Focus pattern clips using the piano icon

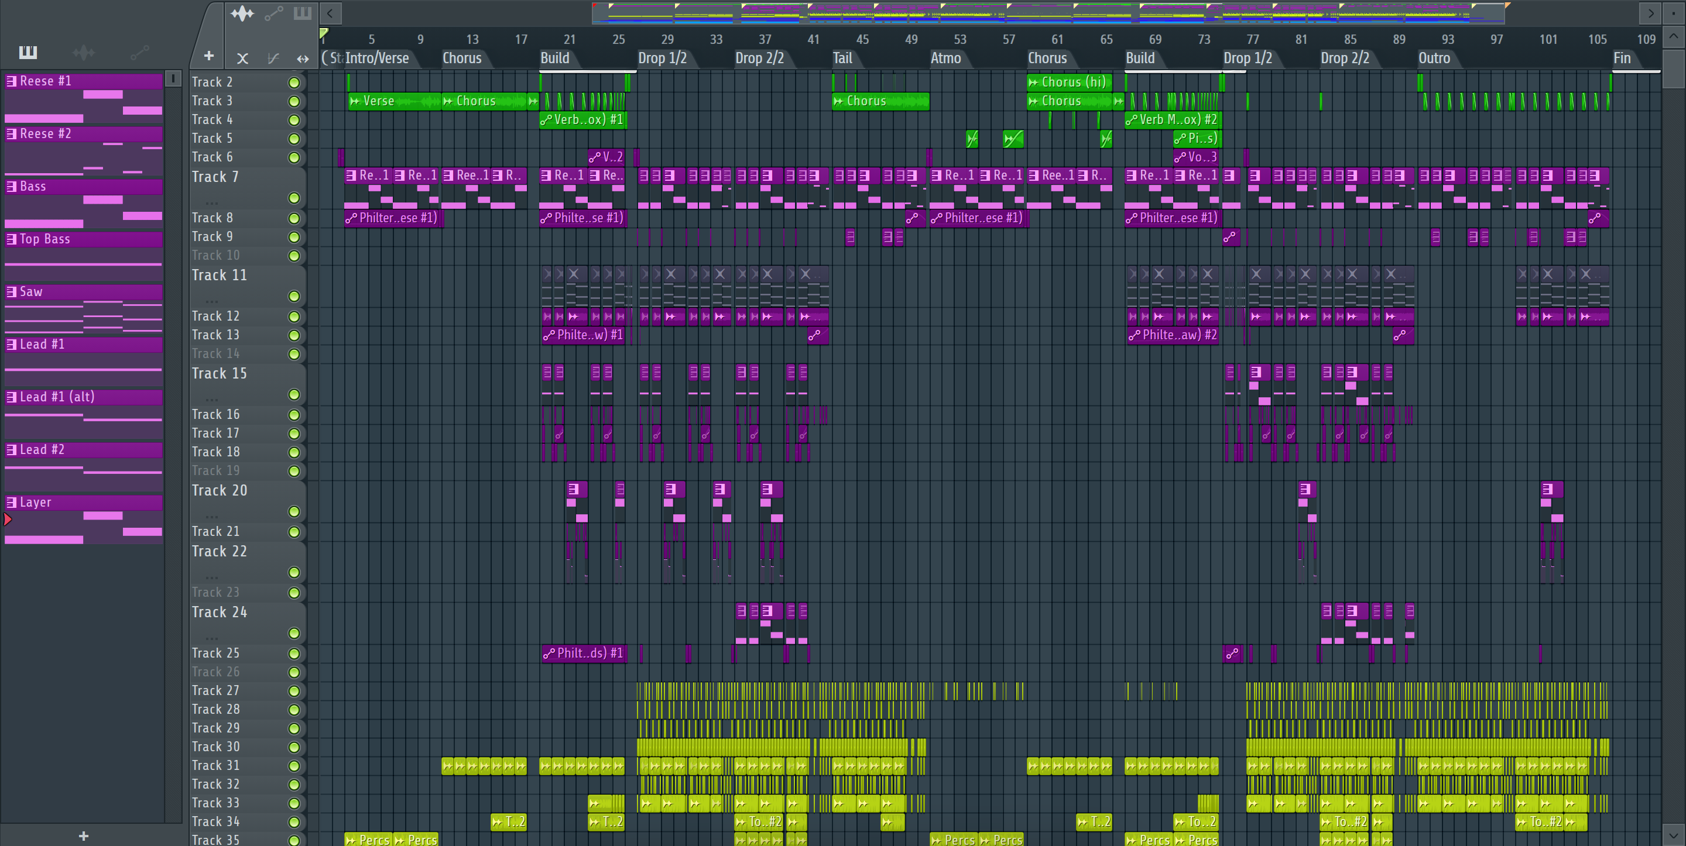click(x=303, y=13)
